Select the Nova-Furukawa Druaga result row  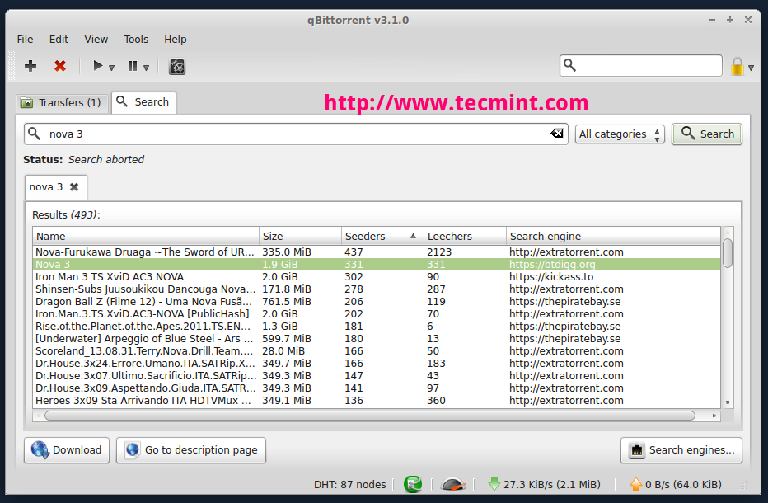coord(376,252)
